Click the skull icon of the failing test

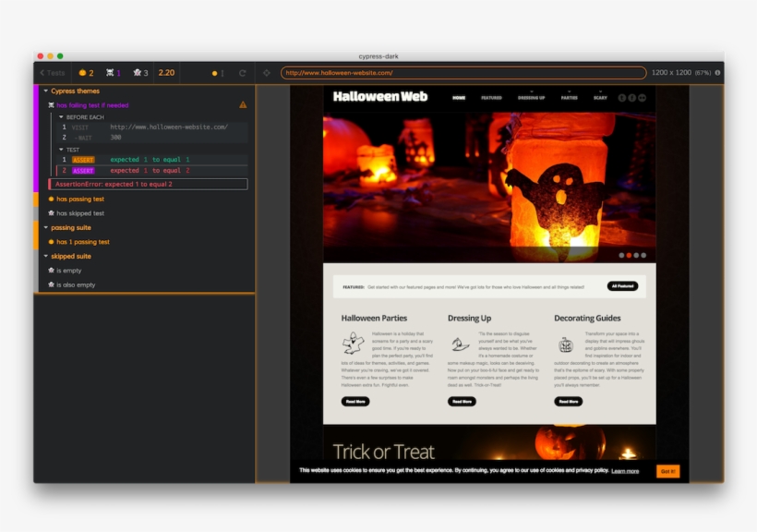click(x=51, y=105)
